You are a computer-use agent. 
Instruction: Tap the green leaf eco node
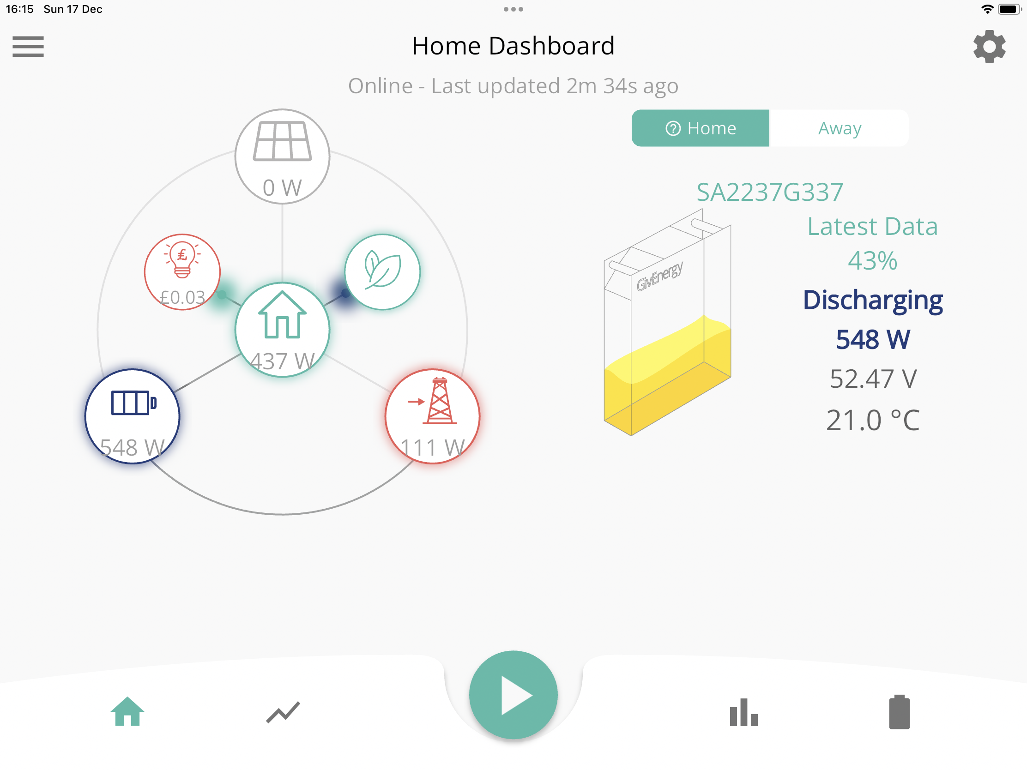click(382, 272)
